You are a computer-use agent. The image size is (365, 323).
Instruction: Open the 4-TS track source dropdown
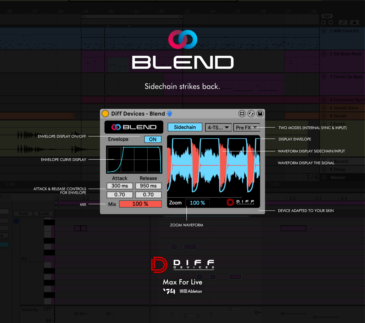(x=218, y=127)
